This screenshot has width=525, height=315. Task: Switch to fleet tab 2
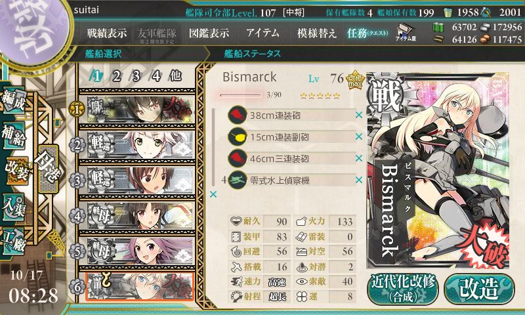point(116,76)
